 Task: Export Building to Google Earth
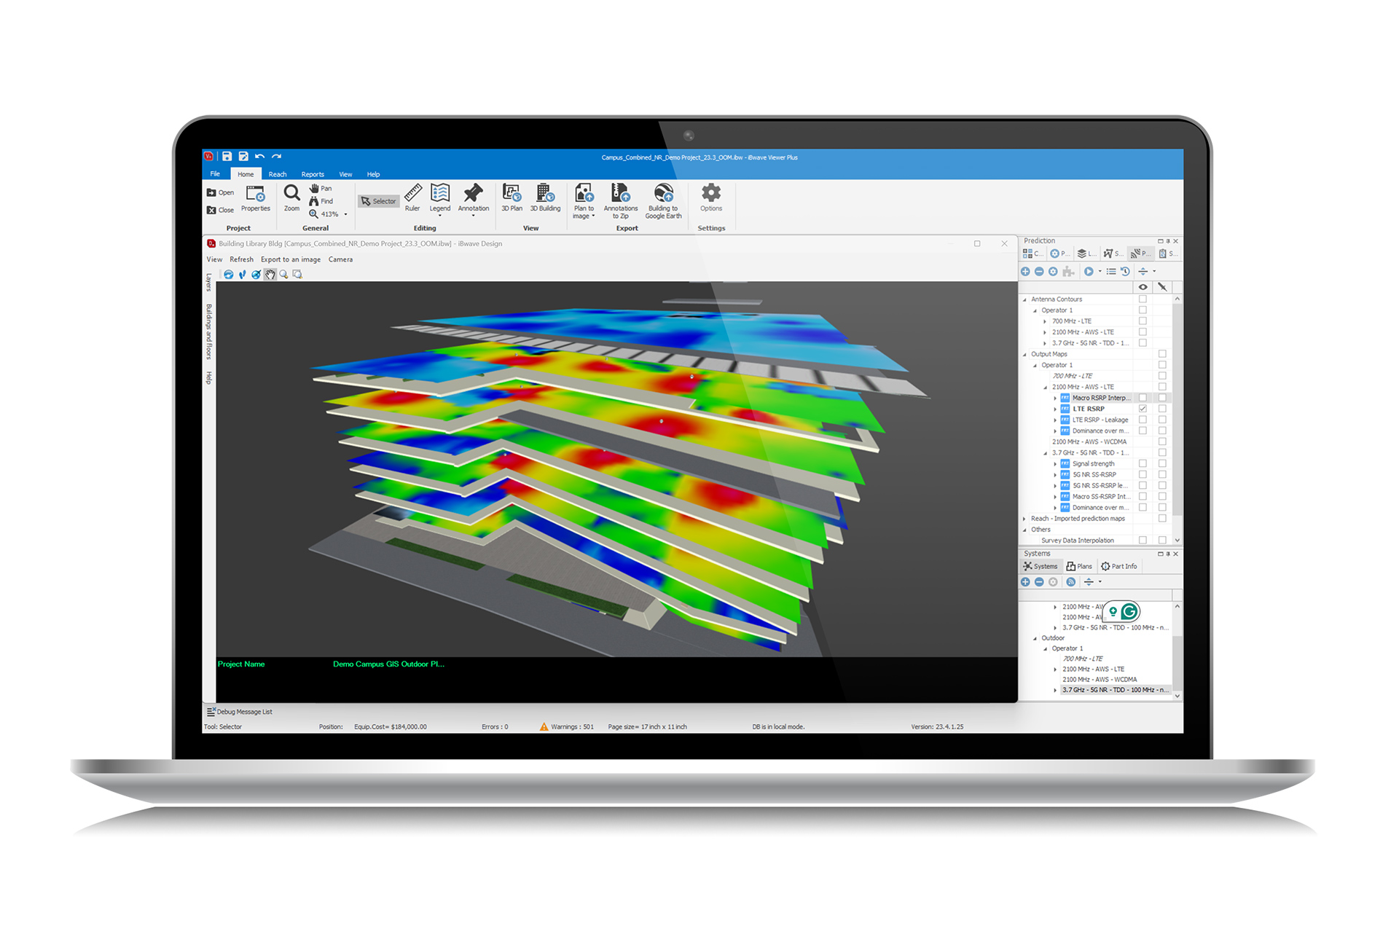(x=663, y=201)
